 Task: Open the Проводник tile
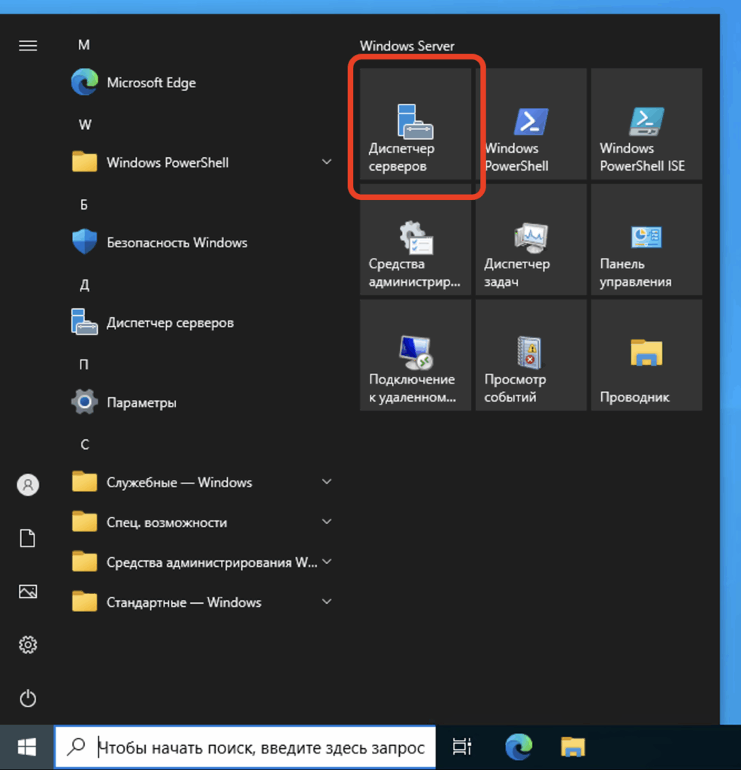click(646, 355)
